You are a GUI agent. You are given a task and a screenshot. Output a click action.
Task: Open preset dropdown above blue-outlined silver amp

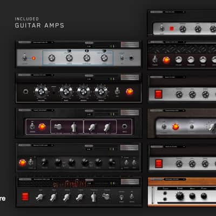tap(43, 42)
